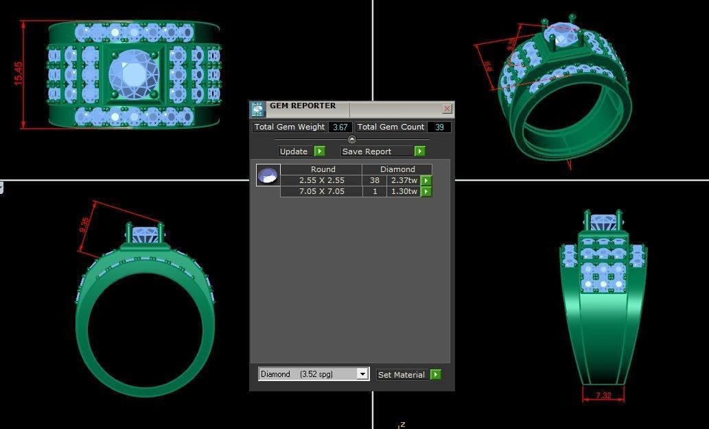This screenshot has height=429, width=709.
Task: Click the Gem Reporter title bar icon
Action: (257, 109)
